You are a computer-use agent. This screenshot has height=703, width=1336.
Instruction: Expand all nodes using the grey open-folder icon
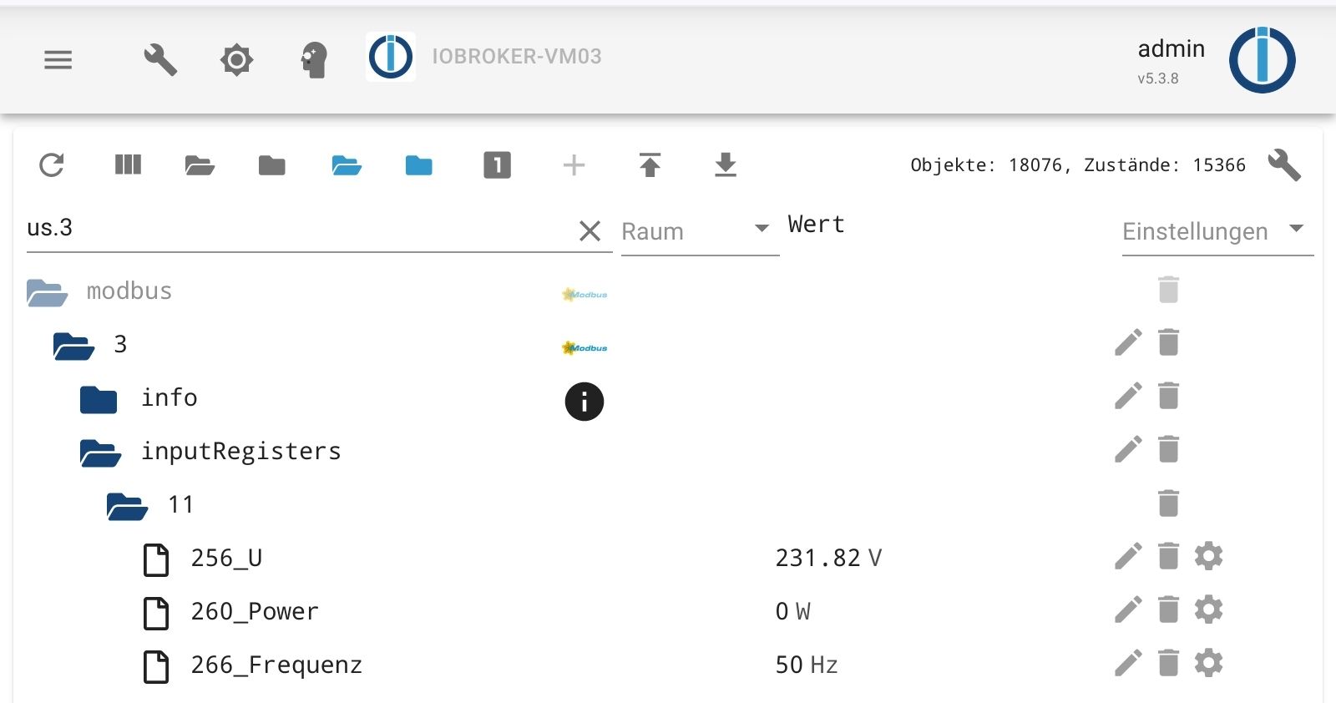tap(200, 165)
